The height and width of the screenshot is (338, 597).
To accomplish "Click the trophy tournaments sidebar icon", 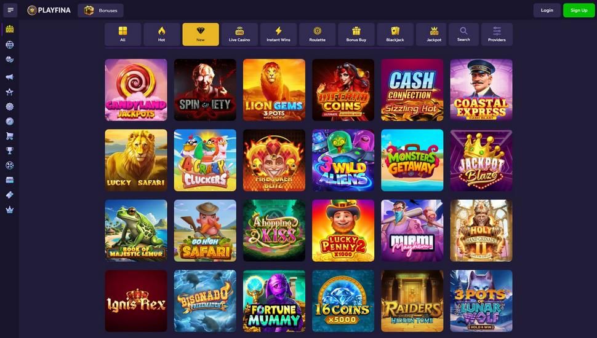I will 9,151.
